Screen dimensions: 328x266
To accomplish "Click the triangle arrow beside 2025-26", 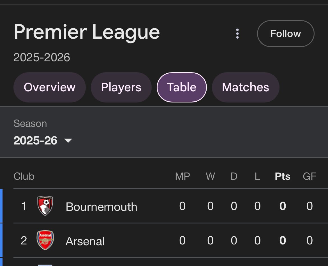I will (68, 141).
